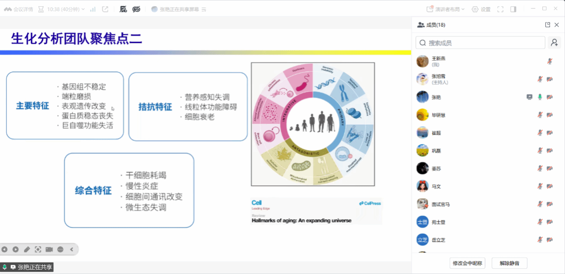565x274 pixels.
Task: Click the invite member icon beside search
Action: point(554,43)
